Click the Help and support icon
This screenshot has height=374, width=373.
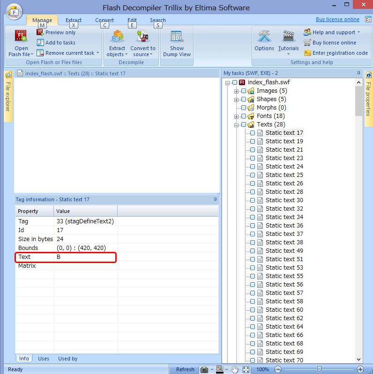click(307, 32)
